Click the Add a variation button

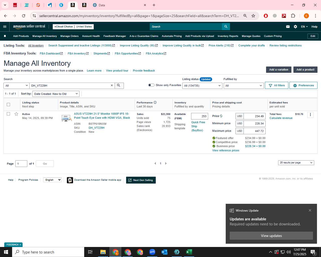click(x=279, y=70)
